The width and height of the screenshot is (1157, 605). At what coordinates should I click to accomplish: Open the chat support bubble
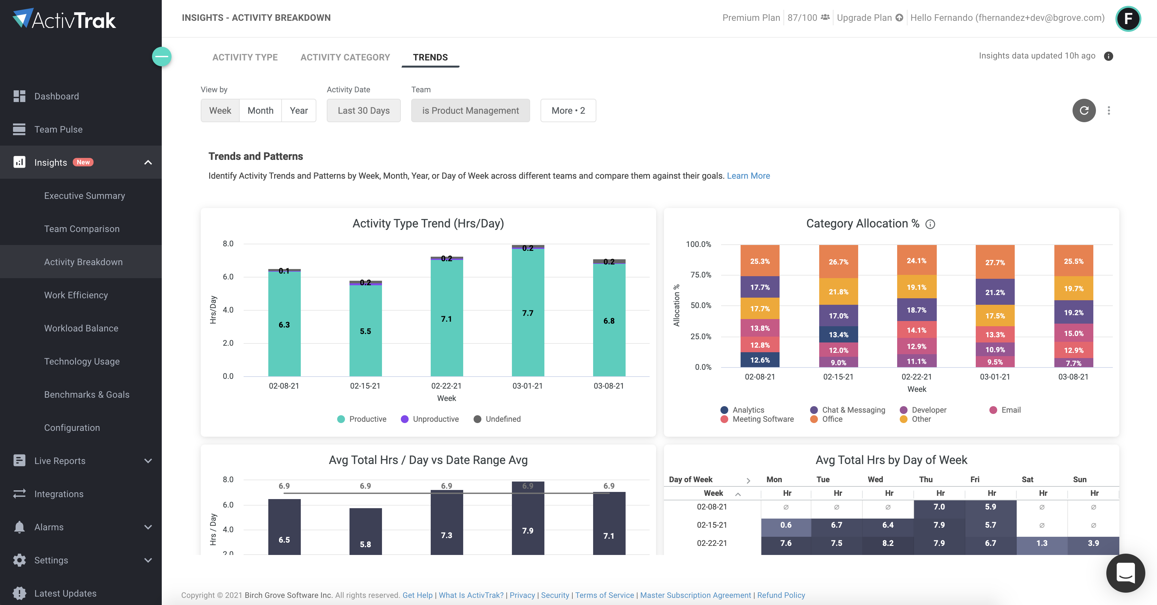tap(1125, 573)
